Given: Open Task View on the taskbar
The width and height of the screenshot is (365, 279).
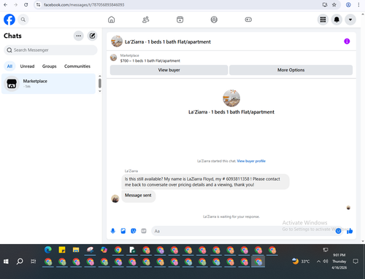Looking at the screenshot, I should pos(34,262).
